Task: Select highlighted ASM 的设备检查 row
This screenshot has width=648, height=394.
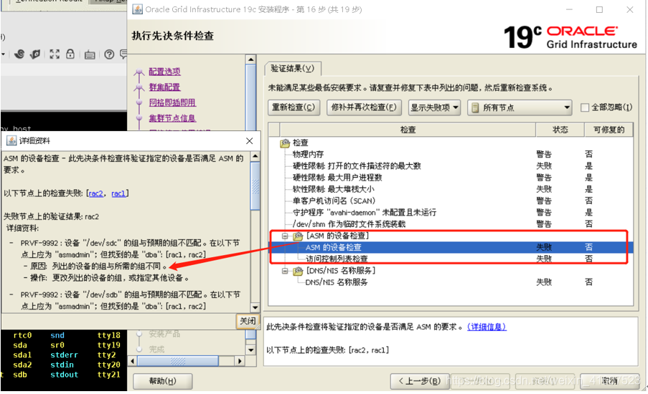Action: click(451, 247)
